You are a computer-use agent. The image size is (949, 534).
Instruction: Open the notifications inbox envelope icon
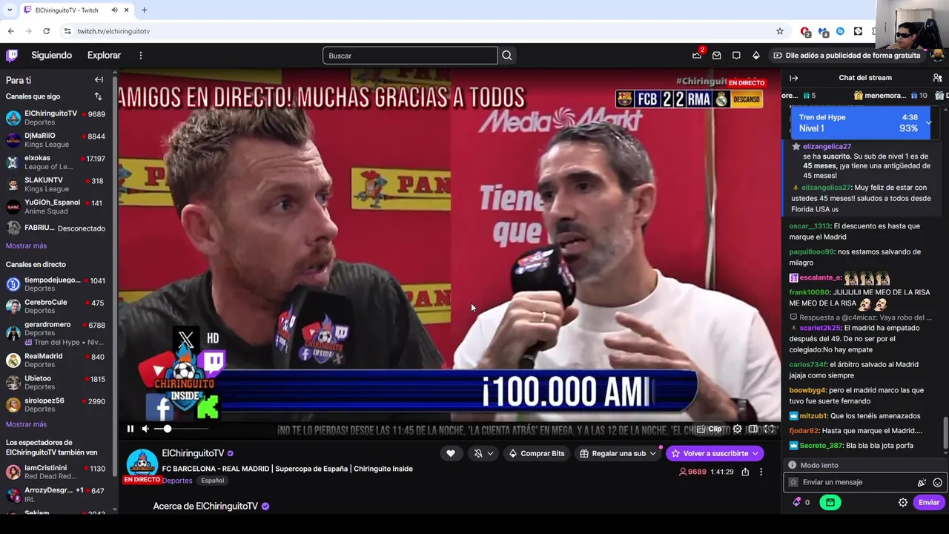tap(716, 56)
